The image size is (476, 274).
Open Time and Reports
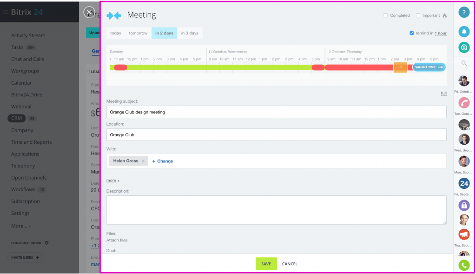[x=32, y=142]
